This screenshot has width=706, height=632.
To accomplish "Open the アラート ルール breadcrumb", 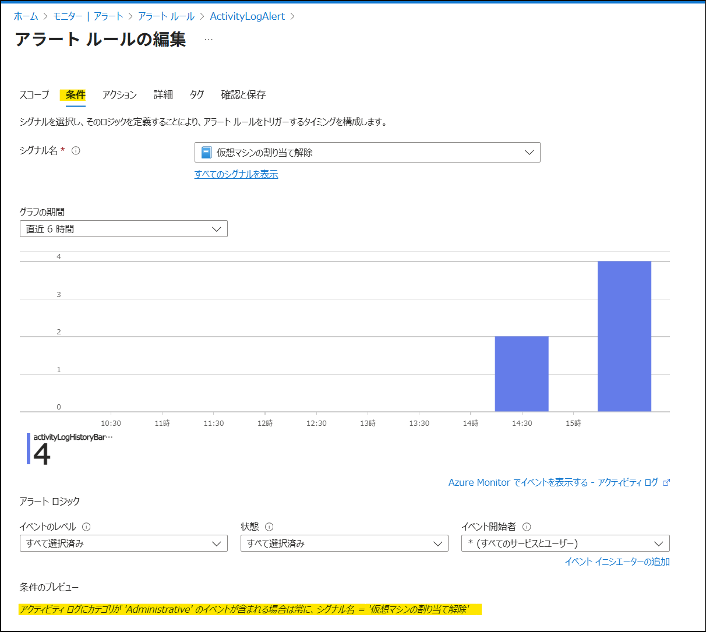I will tap(166, 16).
